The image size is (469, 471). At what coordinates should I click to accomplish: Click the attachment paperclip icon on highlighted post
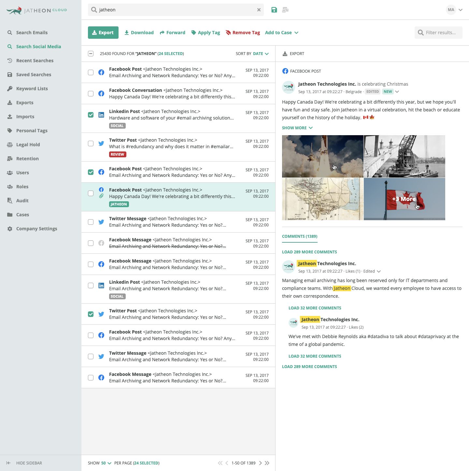pyautogui.click(x=101, y=196)
